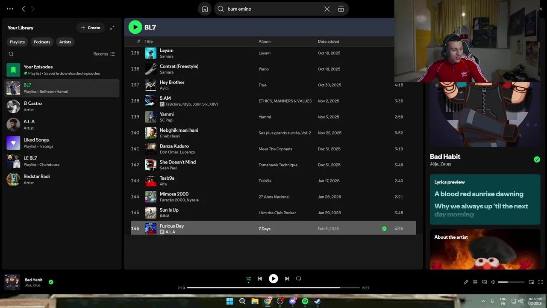
Task: Open Connect to a device
Action: click(484, 282)
